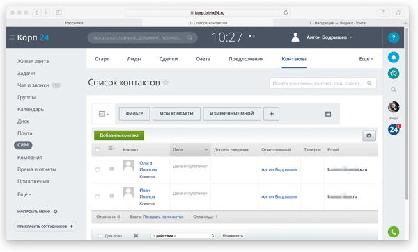This screenshot has width=418, height=252.
Task: Open the row actions menu for Иван Иванов
Action: (111, 196)
